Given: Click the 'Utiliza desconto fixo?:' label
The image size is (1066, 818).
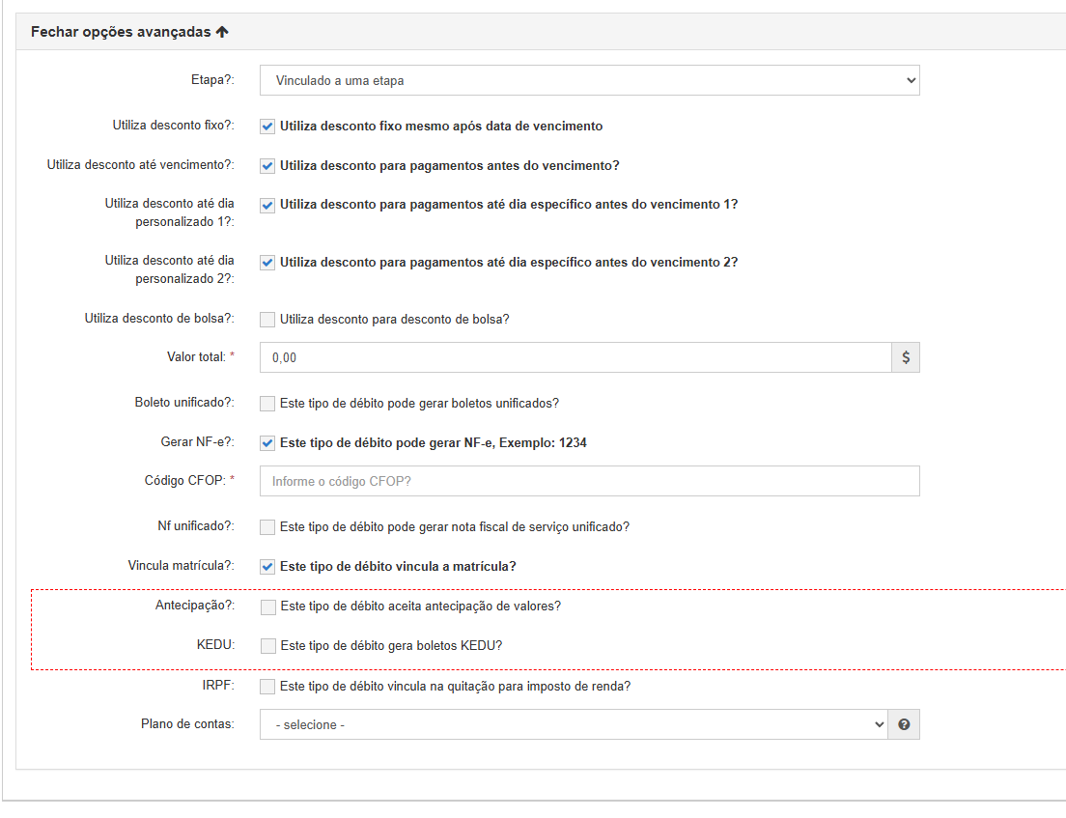Looking at the screenshot, I should (x=174, y=126).
